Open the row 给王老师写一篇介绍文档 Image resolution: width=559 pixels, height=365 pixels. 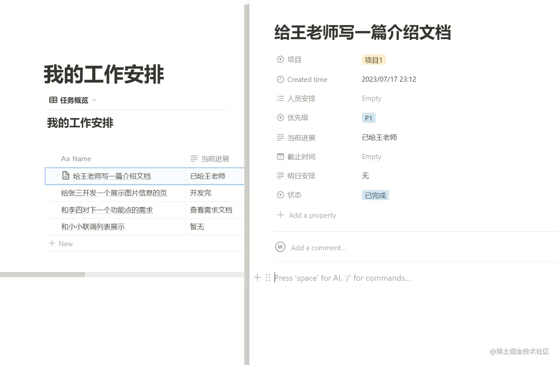(x=112, y=176)
